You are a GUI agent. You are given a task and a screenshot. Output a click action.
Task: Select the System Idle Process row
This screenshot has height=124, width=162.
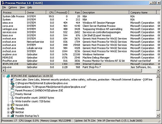(x=81, y=16)
